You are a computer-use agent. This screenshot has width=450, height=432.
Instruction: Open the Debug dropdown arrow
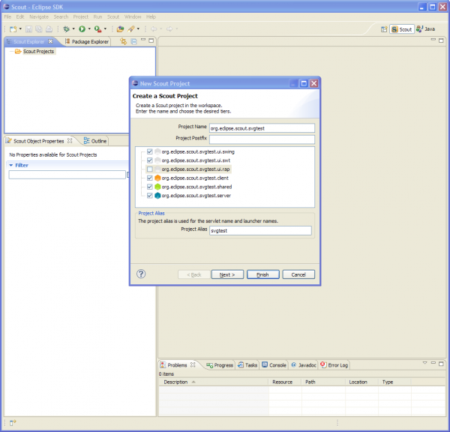click(73, 29)
